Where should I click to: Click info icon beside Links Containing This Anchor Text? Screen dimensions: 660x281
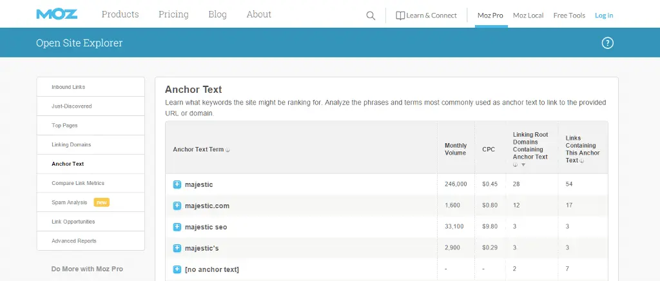coord(583,160)
